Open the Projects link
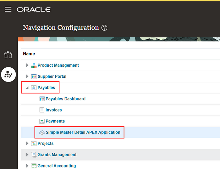220x169 pixels. click(x=46, y=144)
